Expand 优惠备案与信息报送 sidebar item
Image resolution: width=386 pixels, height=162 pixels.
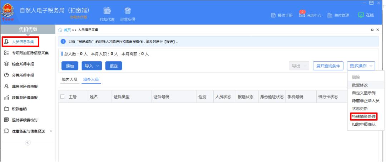tap(29, 131)
